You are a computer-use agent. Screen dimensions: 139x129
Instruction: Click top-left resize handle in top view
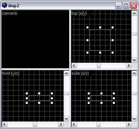(x=87, y=27)
